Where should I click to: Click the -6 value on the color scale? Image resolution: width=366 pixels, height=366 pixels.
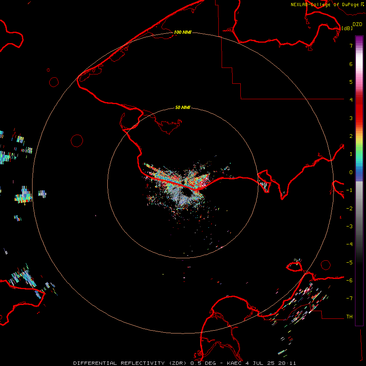(349, 281)
